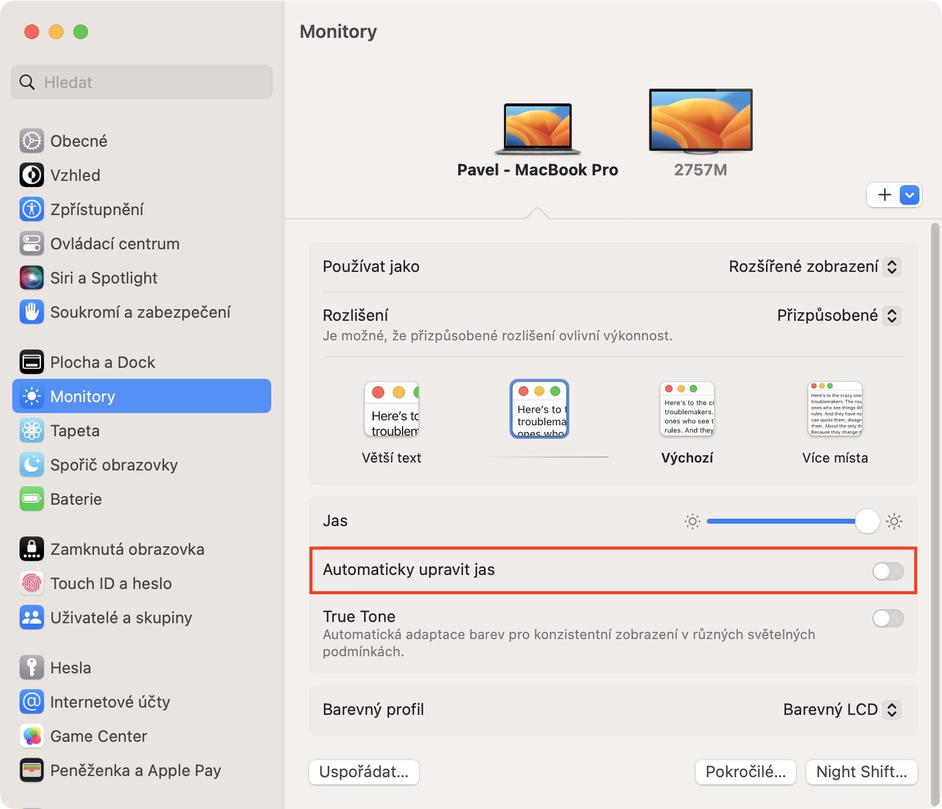
Task: Click the Baterie battery icon
Action: tap(32, 499)
